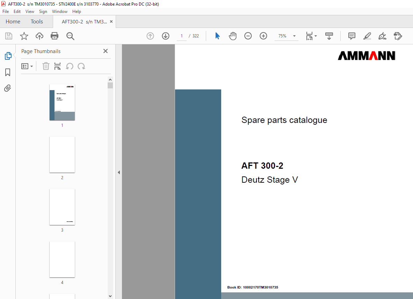Select the AFT300-2 s/n TM3... document tab

84,22
